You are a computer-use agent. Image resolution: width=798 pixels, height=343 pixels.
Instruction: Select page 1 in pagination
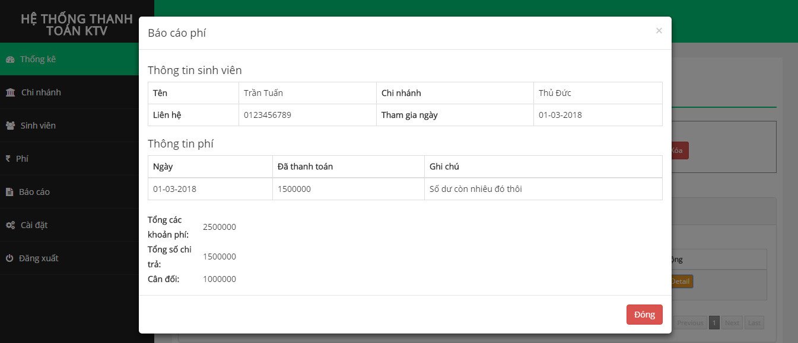tap(714, 323)
